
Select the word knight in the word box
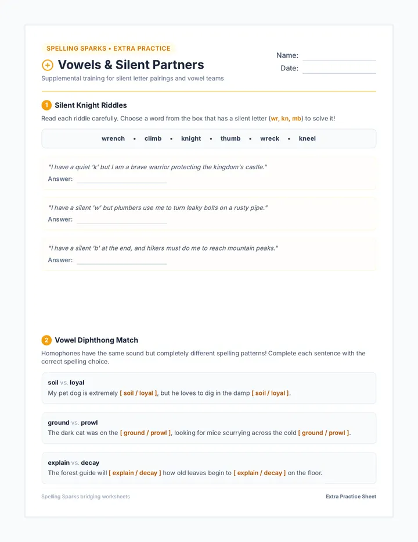[x=191, y=138]
